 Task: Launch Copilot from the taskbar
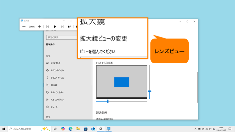[x=63, y=129]
